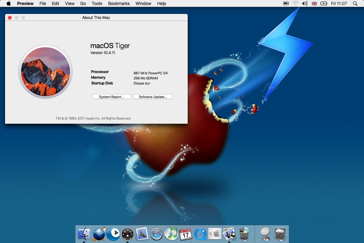
Task: Click the macOS Tiger heading
Action: point(110,46)
